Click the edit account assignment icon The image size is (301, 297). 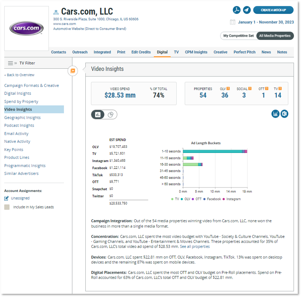(6, 198)
